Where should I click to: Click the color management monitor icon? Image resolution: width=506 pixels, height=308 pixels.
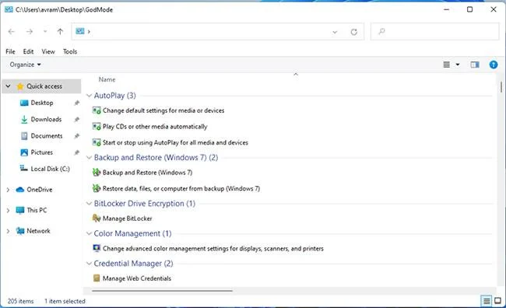(x=97, y=248)
